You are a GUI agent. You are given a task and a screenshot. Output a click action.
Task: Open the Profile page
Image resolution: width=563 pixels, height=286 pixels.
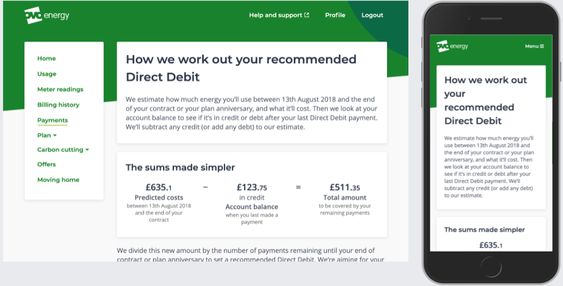click(335, 15)
